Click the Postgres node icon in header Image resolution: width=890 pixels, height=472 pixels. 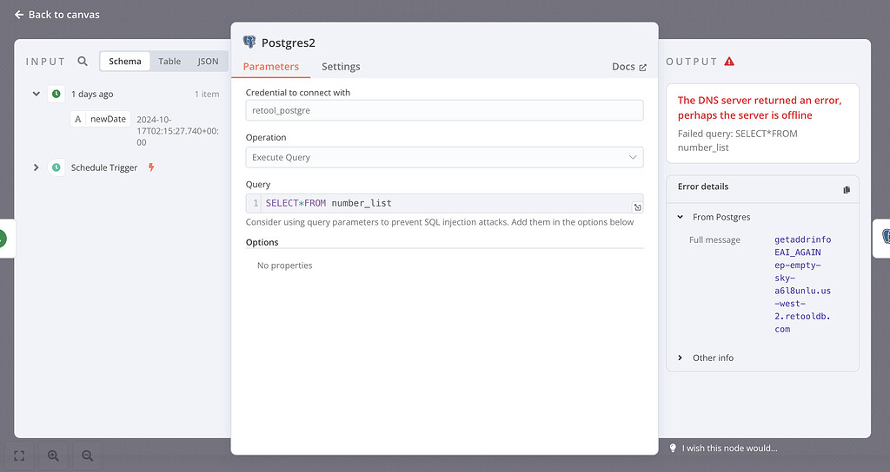pyautogui.click(x=249, y=42)
